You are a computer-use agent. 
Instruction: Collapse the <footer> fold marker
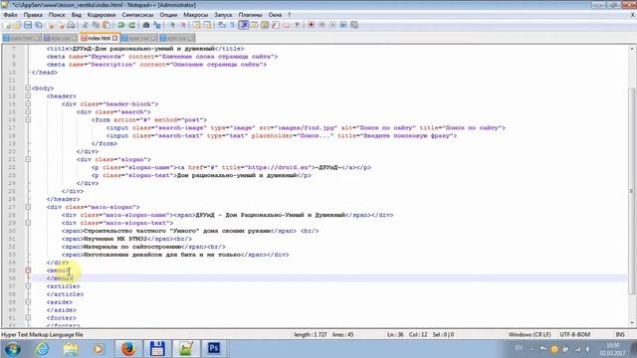[x=28, y=318]
